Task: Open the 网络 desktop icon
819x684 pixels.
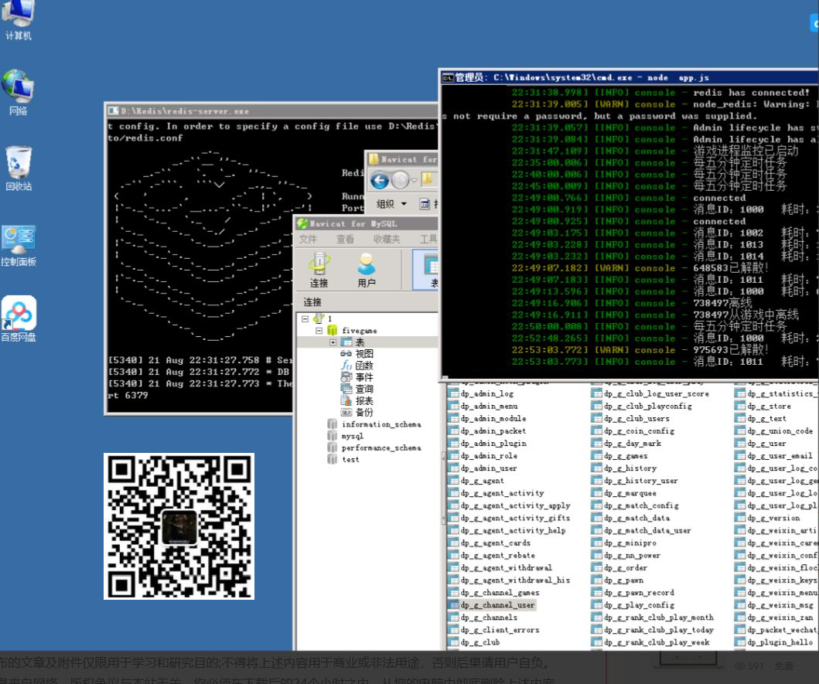Action: tap(18, 93)
